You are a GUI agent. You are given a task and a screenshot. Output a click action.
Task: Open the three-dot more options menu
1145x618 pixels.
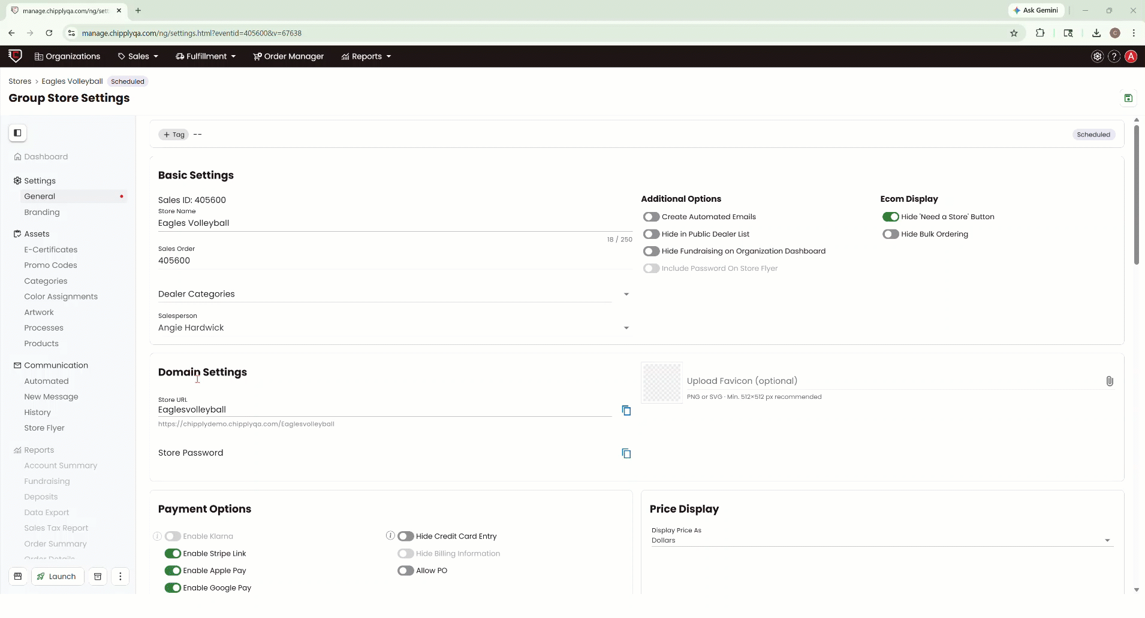tap(120, 576)
